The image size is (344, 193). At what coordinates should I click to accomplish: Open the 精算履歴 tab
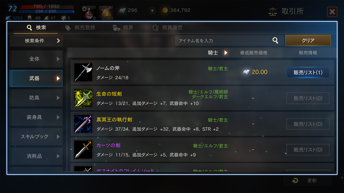[x=168, y=28]
